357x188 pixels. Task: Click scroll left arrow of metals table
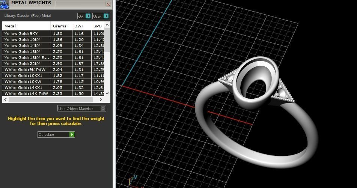(x=6, y=99)
